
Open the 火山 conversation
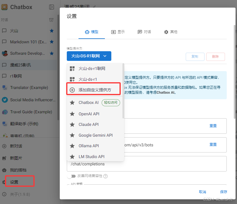click(28, 31)
